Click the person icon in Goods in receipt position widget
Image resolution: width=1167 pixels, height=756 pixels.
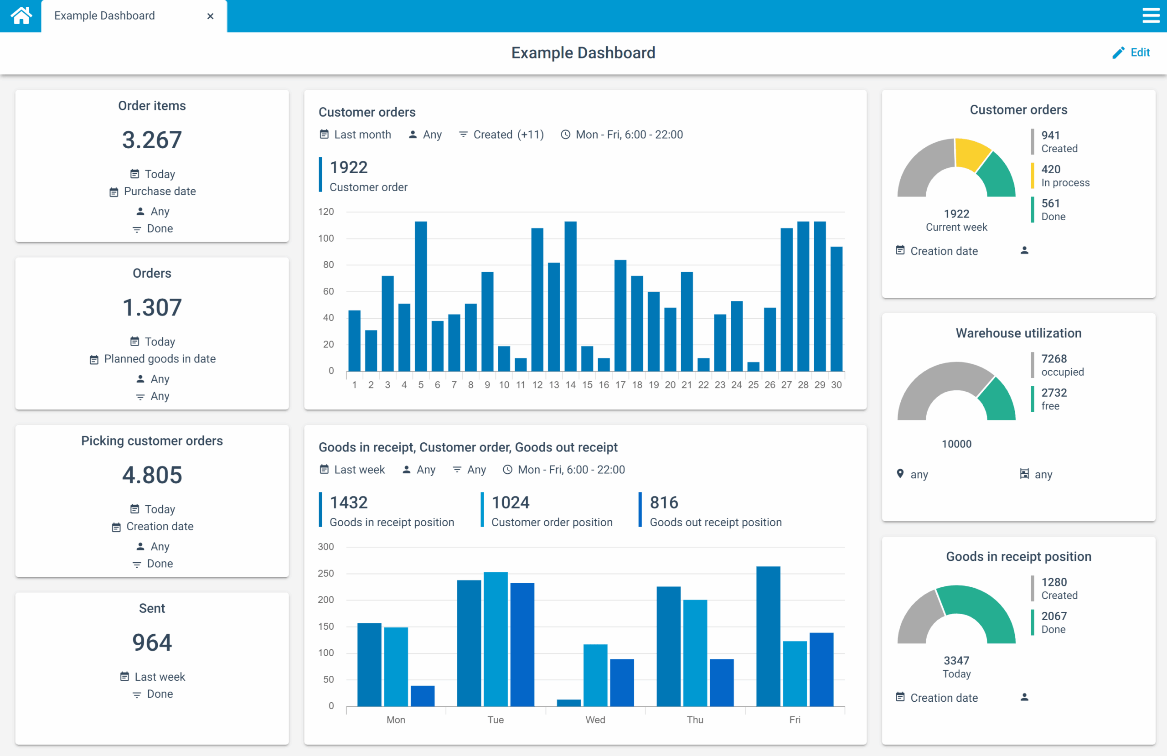tap(1024, 697)
